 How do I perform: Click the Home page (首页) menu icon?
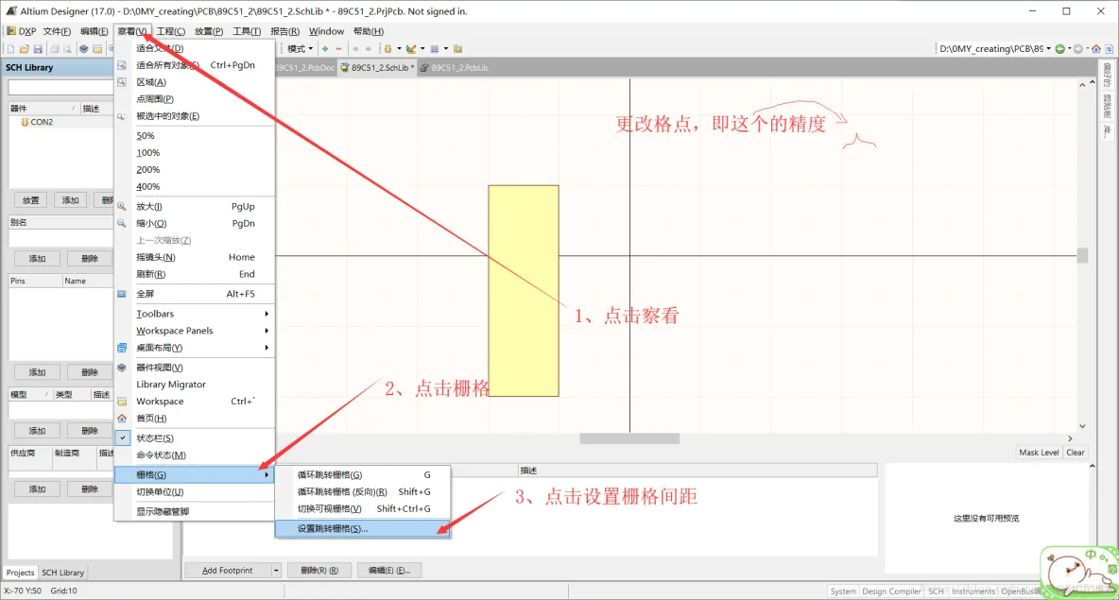pyautogui.click(x=121, y=418)
